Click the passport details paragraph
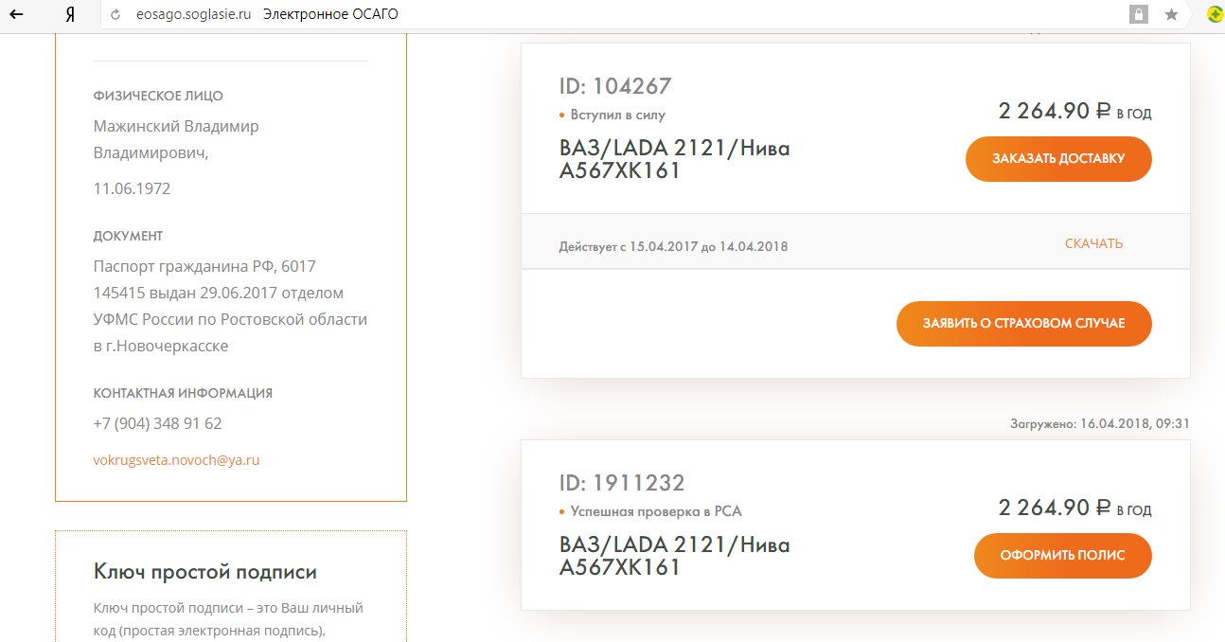 pos(230,306)
